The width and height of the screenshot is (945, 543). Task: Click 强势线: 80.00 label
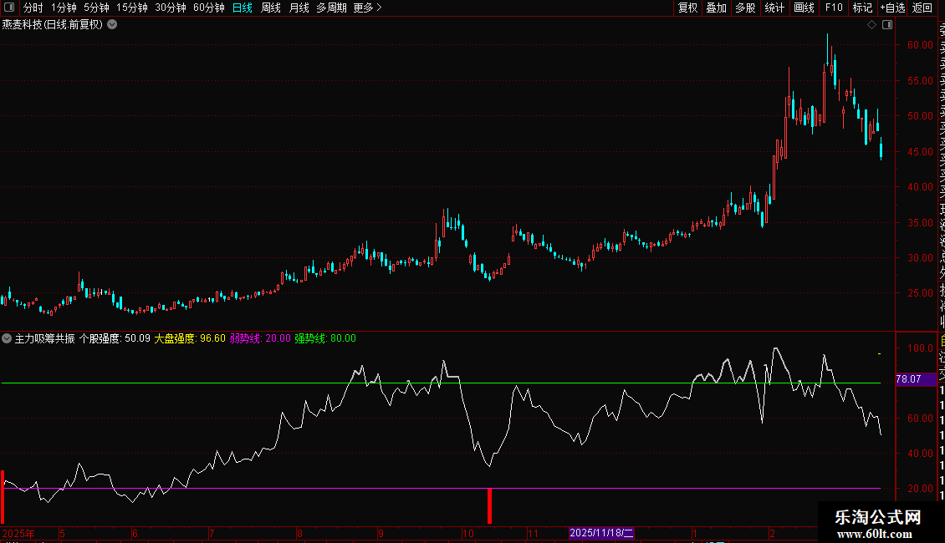325,338
